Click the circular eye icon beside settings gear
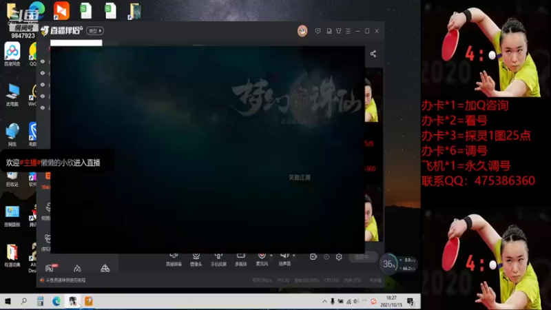Viewport: 551px width, 310px height. [x=326, y=257]
